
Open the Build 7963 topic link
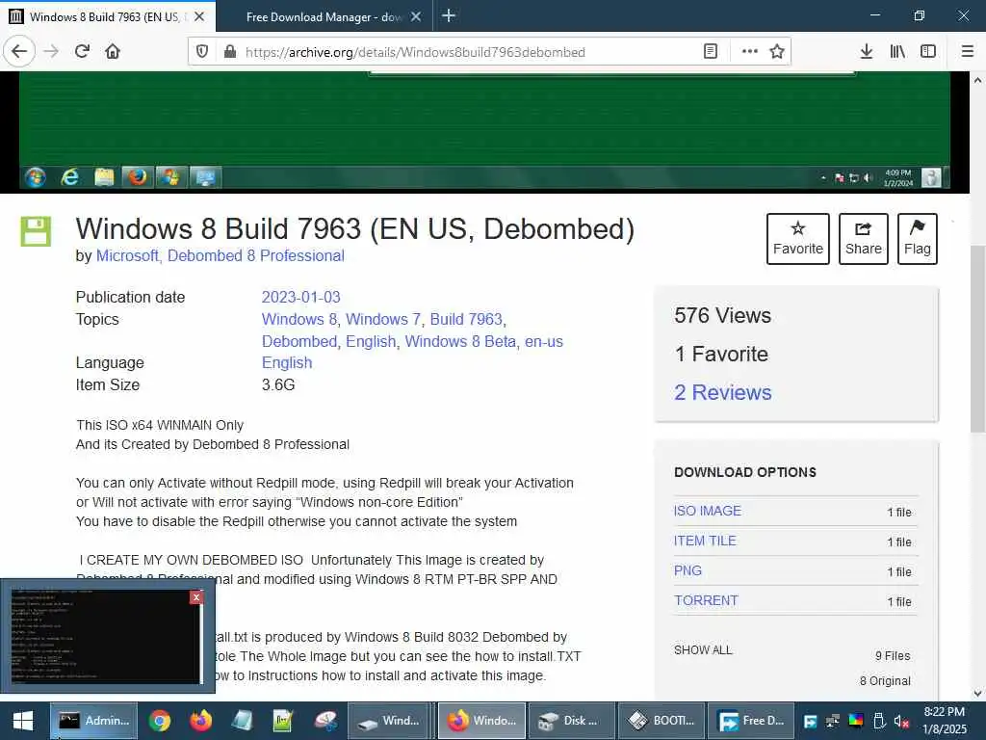tap(466, 320)
